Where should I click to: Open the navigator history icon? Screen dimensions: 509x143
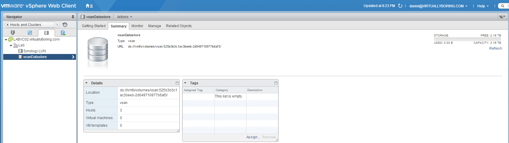[65, 25]
